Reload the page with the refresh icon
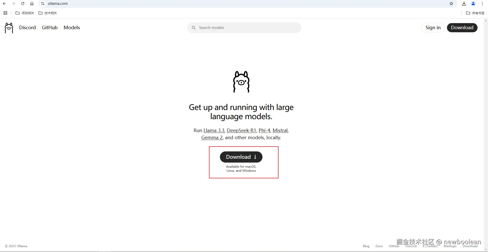The image size is (488, 252). click(x=23, y=4)
